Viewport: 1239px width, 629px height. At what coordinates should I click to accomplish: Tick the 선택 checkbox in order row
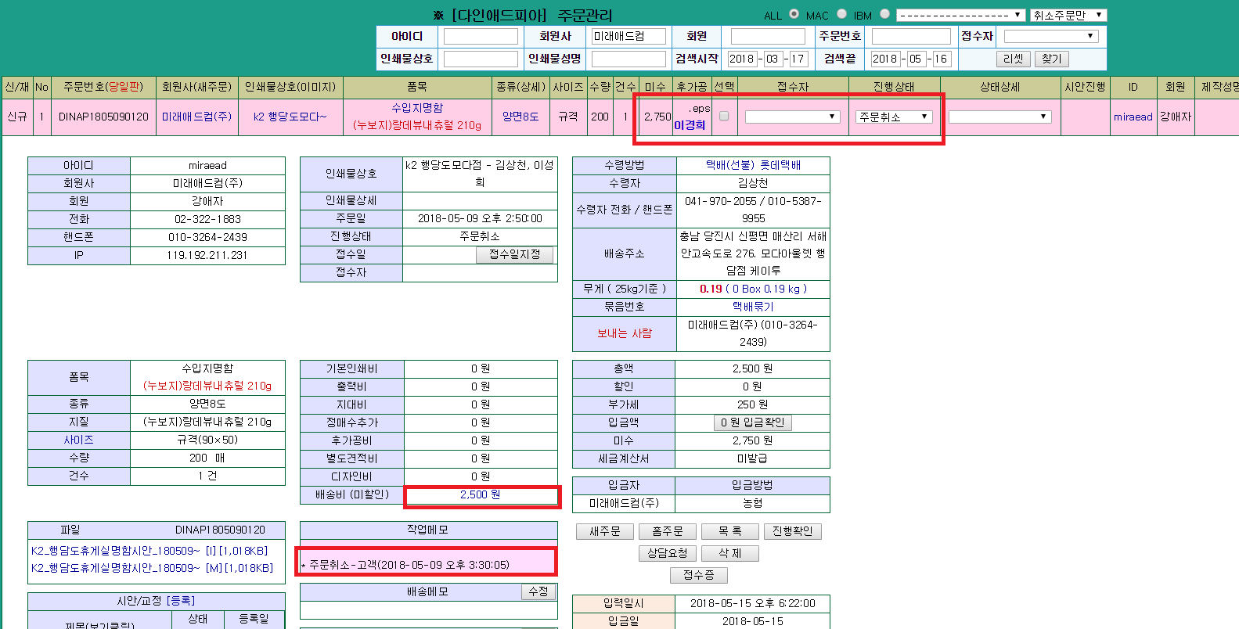click(x=724, y=117)
